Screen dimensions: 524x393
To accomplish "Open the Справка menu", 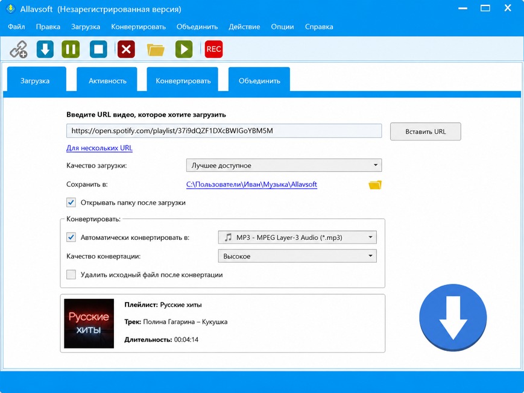I will coord(319,27).
